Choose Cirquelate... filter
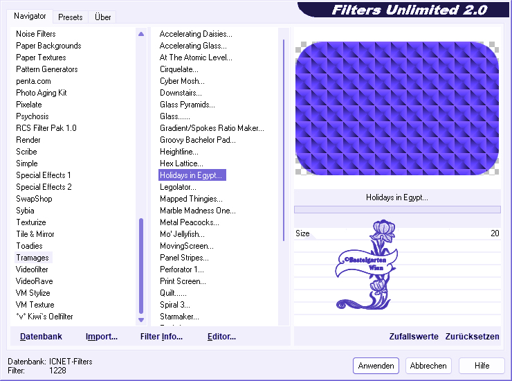512x381 pixels. pyautogui.click(x=179, y=69)
